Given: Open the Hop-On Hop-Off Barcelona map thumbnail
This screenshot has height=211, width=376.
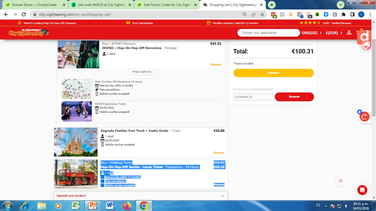Looking at the screenshot, I should point(77,89).
